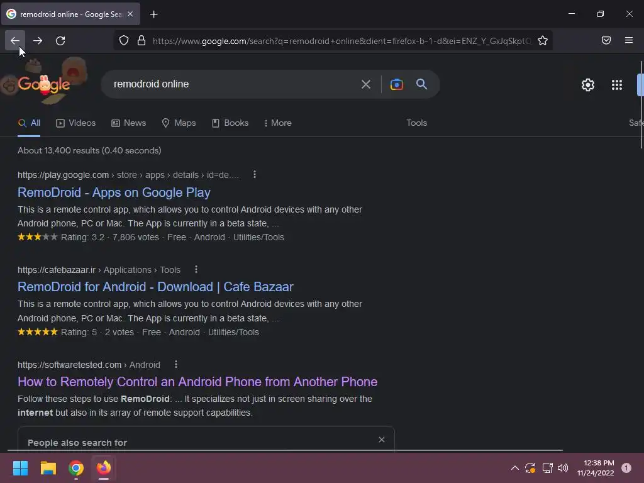Click the sync update tray icon
The image size is (644, 483).
tap(530, 468)
